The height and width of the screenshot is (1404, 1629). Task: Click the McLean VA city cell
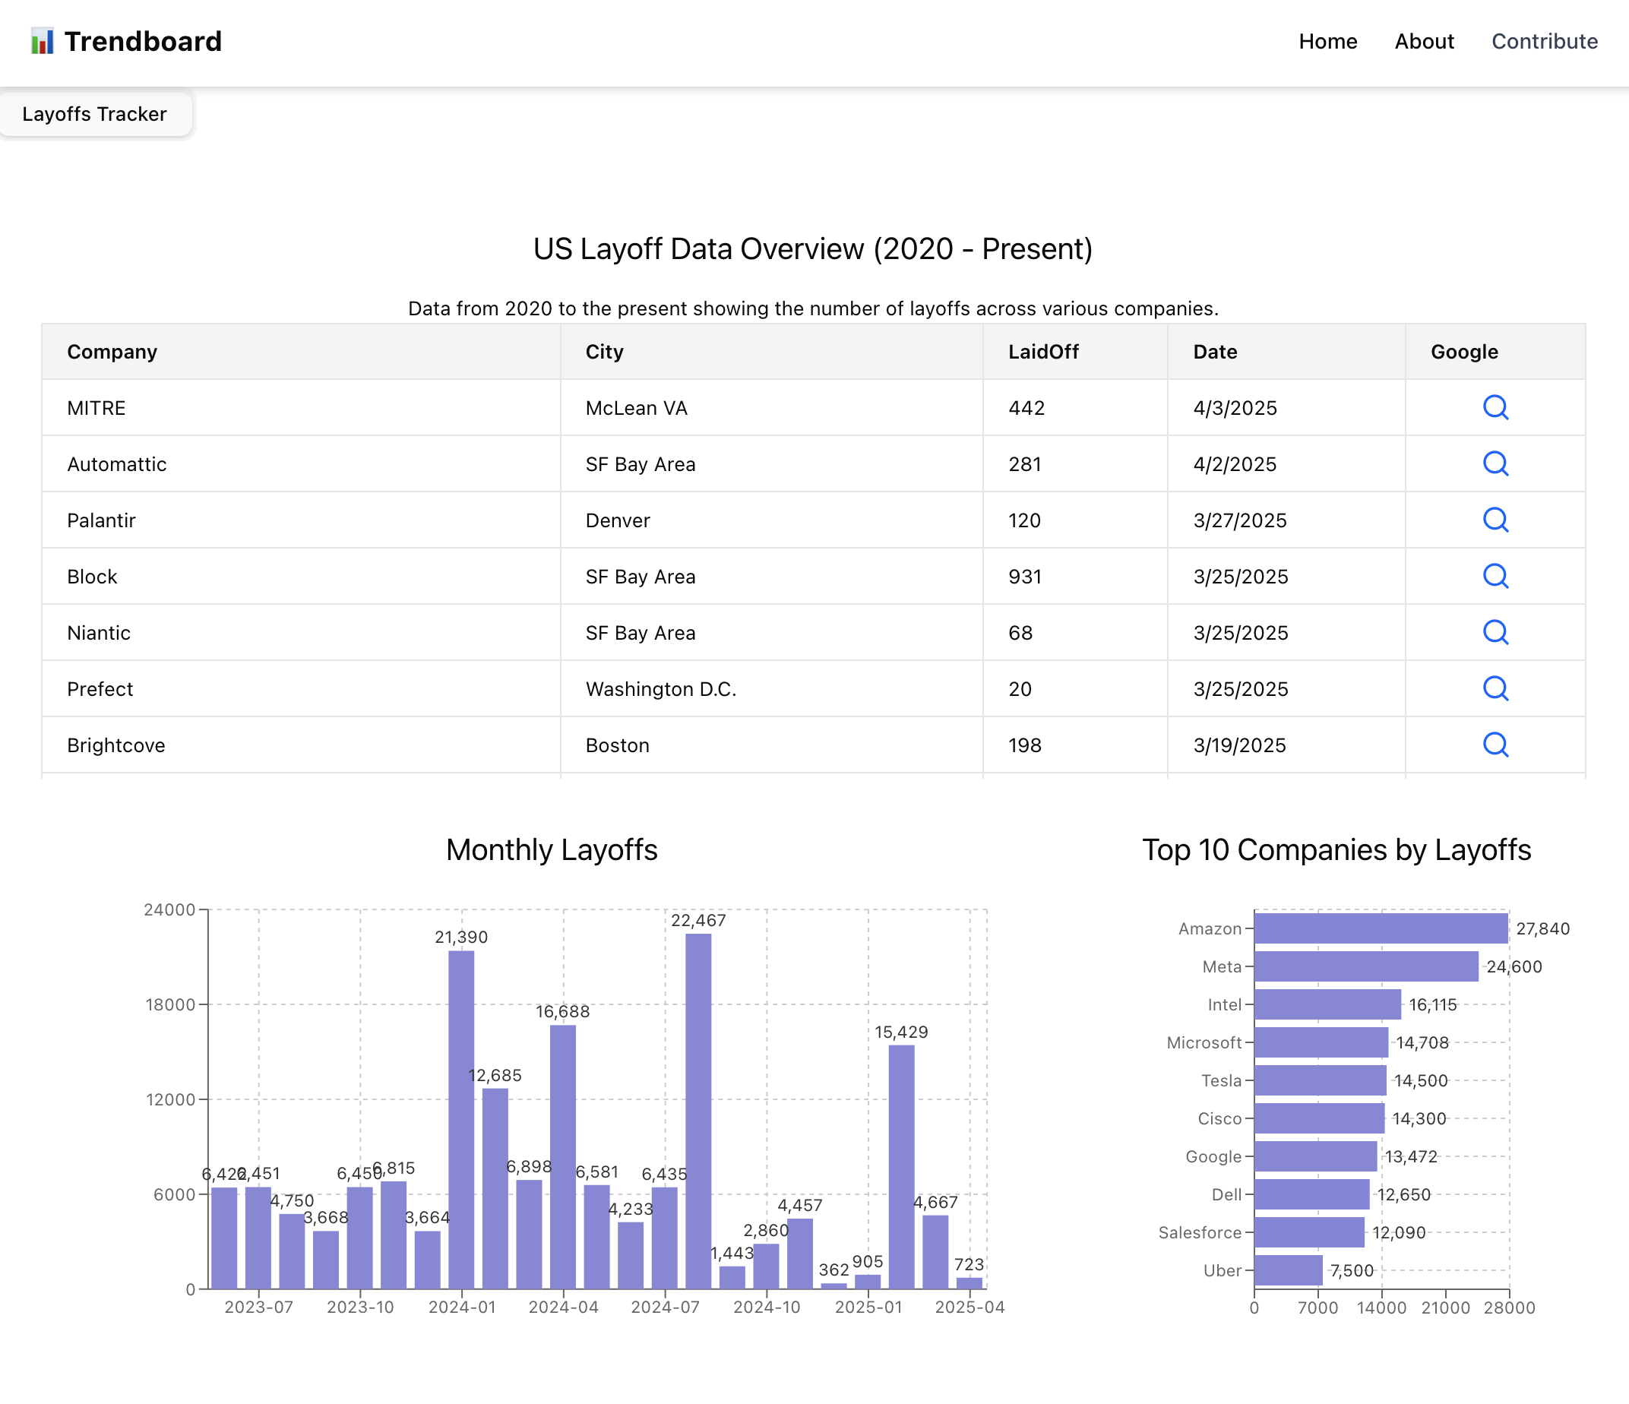[x=771, y=408]
